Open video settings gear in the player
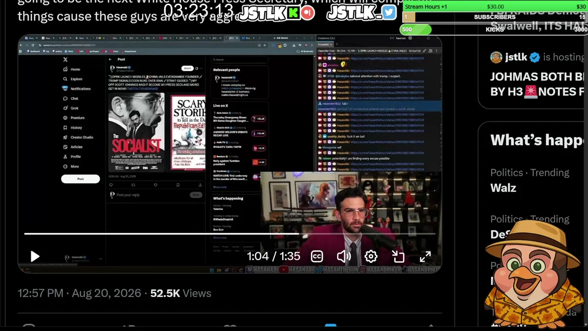The height and width of the screenshot is (331, 588). point(371,257)
